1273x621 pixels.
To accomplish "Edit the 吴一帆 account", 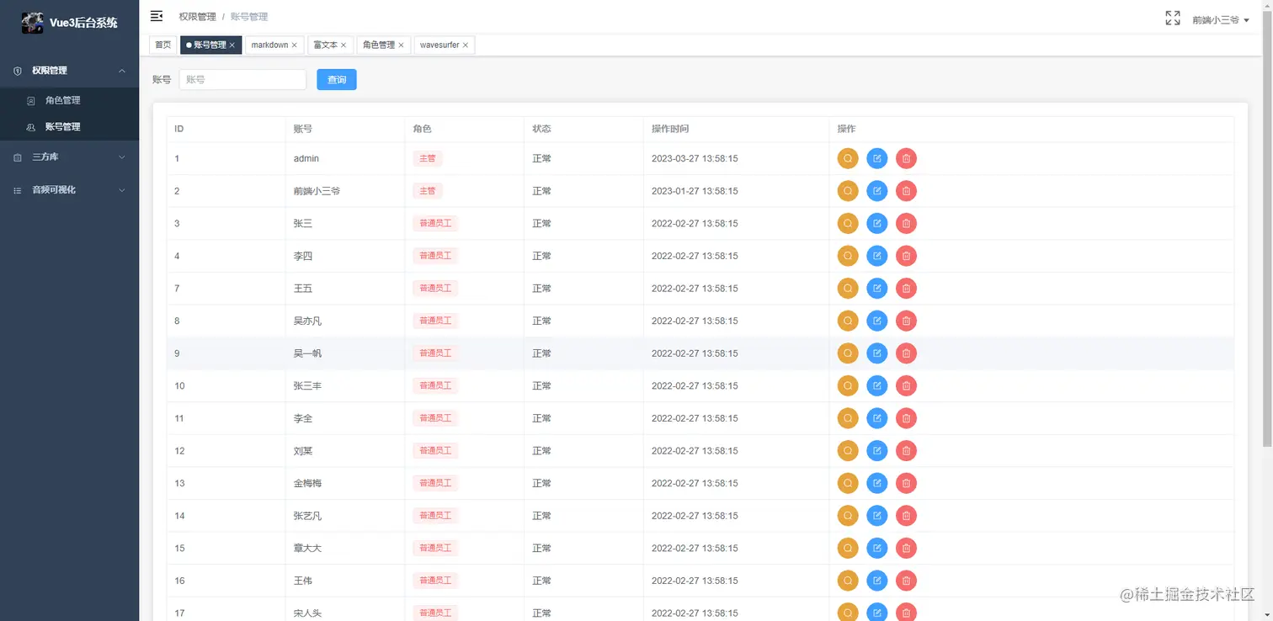I will pyautogui.click(x=877, y=353).
